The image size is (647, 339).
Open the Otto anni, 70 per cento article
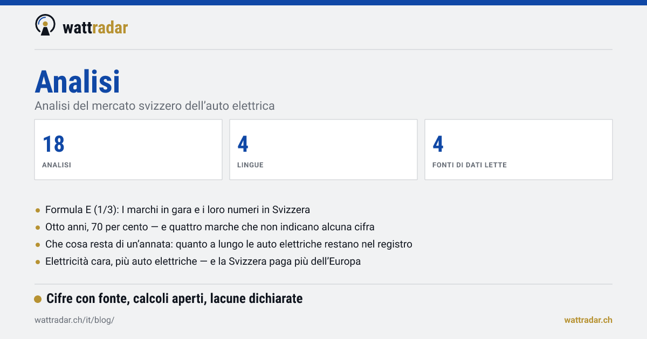click(x=210, y=227)
